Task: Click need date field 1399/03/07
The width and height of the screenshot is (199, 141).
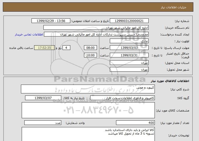Action: pyautogui.click(x=43, y=98)
